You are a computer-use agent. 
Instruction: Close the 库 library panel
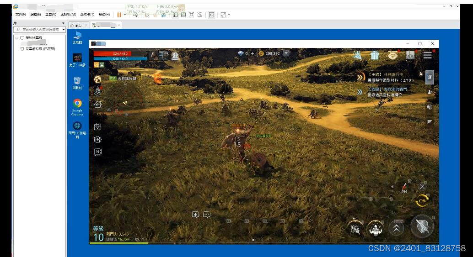[63, 23]
